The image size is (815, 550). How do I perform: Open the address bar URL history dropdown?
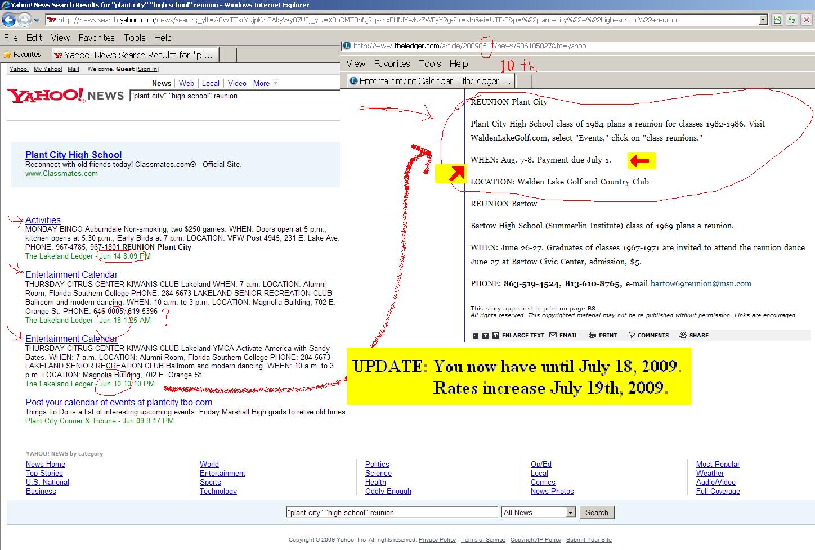[763, 20]
